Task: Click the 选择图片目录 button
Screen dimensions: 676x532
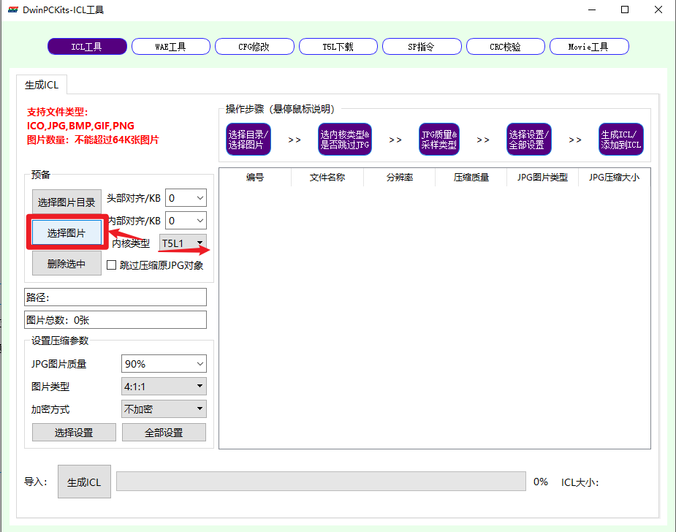Action: (67, 202)
